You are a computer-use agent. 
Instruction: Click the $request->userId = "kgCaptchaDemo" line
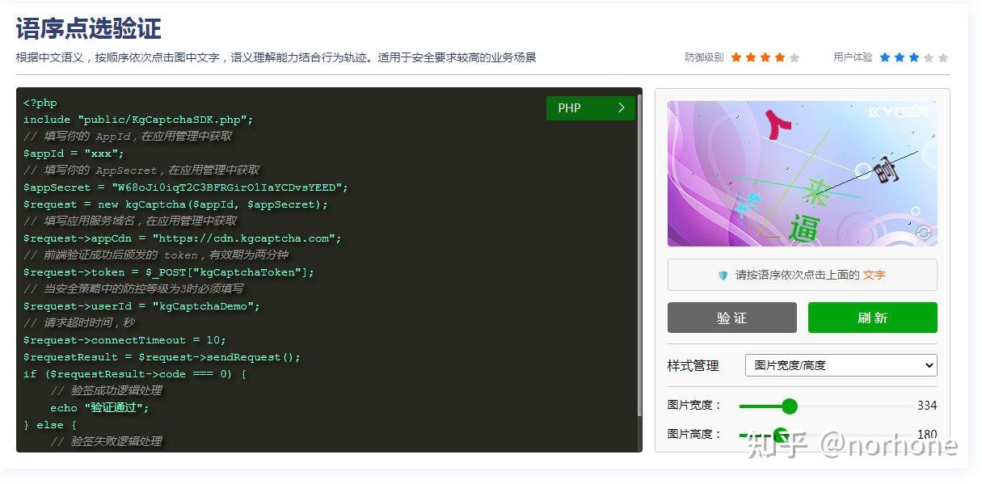point(141,306)
